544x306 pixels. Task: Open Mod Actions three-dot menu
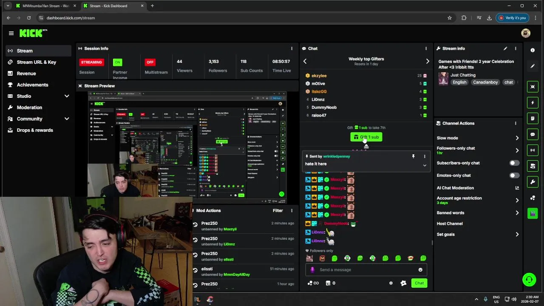tap(292, 210)
